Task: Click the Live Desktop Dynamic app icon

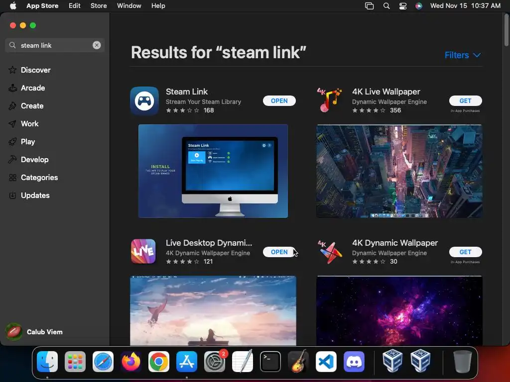Action: tap(143, 251)
